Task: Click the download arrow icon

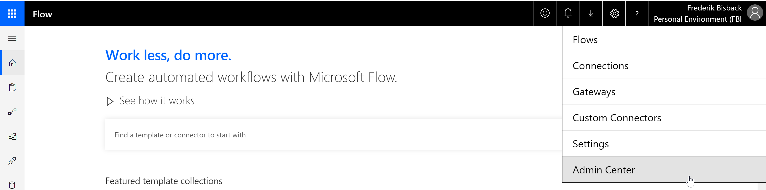Action: coord(591,13)
